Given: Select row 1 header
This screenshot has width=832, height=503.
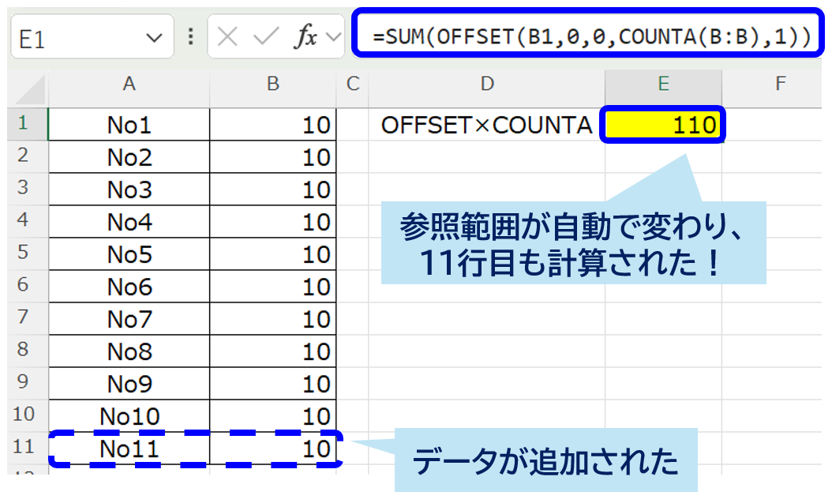Looking at the screenshot, I should click(x=24, y=124).
